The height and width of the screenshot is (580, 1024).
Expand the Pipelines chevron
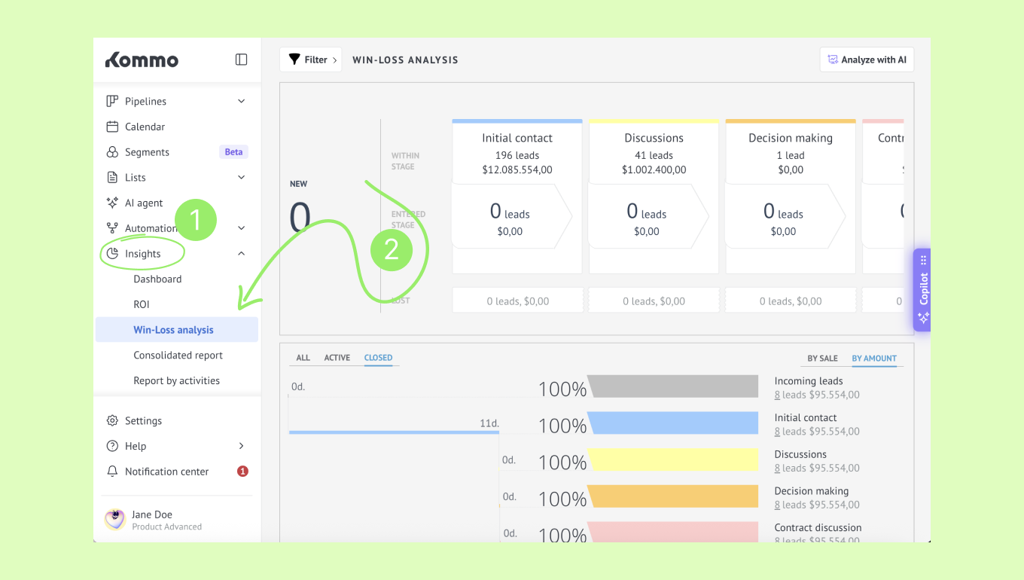(241, 101)
